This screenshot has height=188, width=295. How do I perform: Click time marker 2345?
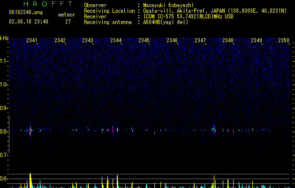point(144,40)
